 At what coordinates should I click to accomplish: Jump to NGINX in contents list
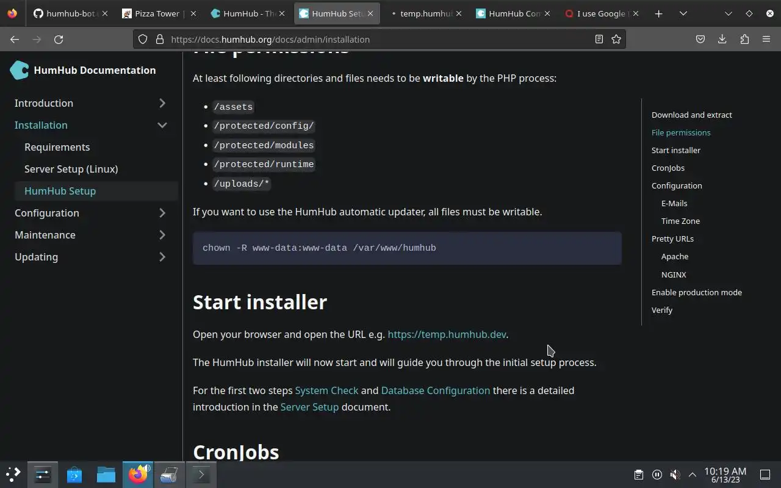click(x=674, y=274)
